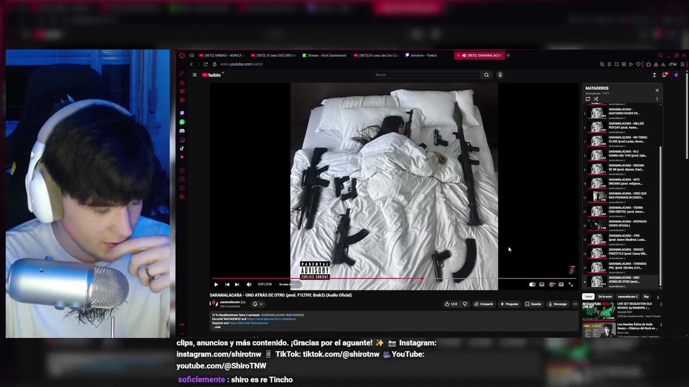Click the youtube.com/watch address bar
Viewport: 689px width, 387px height.
coord(242,64)
